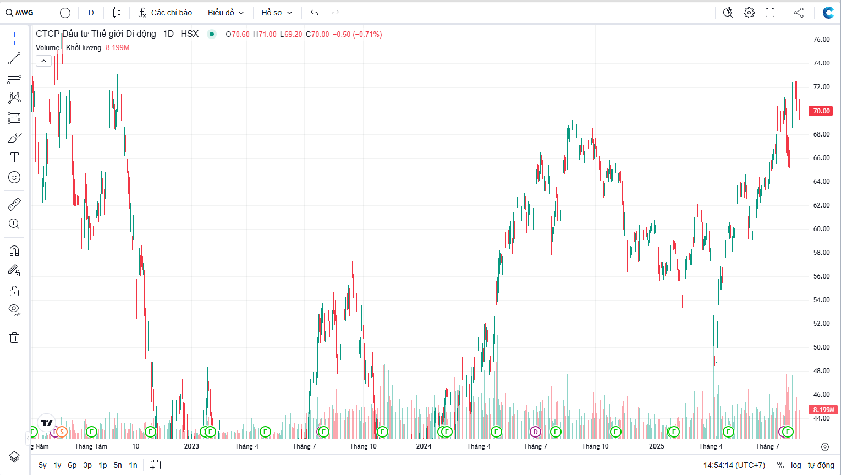Open chart settings gear icon

click(x=749, y=13)
